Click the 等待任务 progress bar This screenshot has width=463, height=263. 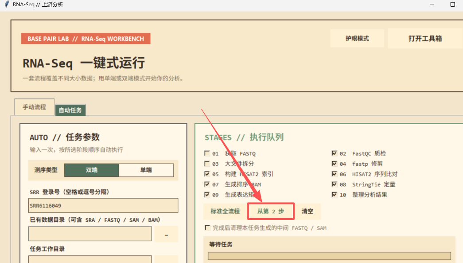(329, 256)
